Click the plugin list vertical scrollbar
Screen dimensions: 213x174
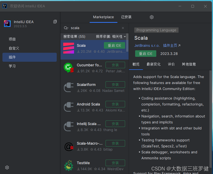(x=127, y=43)
